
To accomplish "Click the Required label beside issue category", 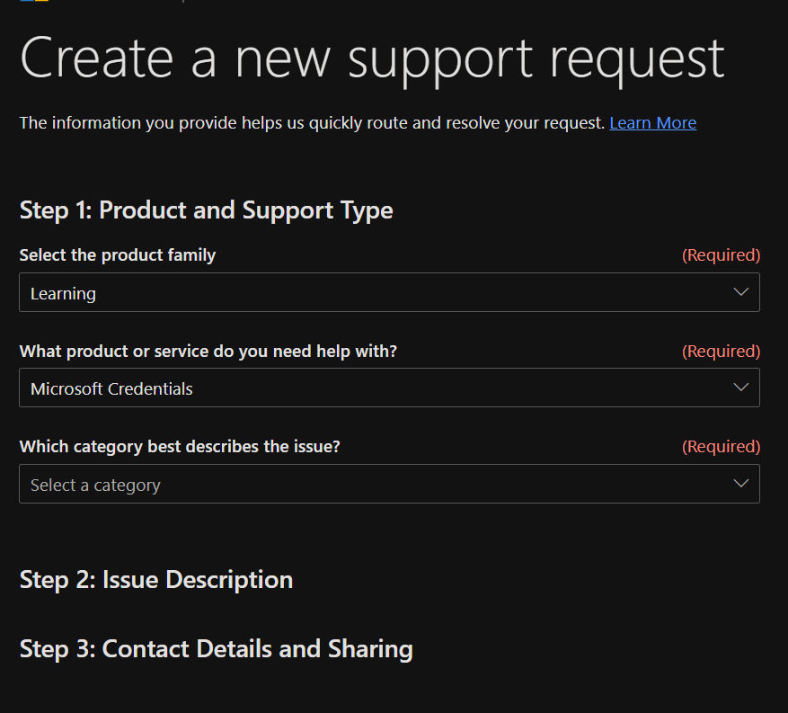I will click(x=721, y=446).
